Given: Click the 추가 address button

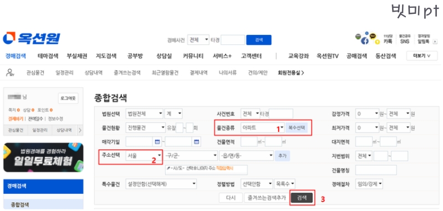Looking at the screenshot, I should [x=282, y=156].
